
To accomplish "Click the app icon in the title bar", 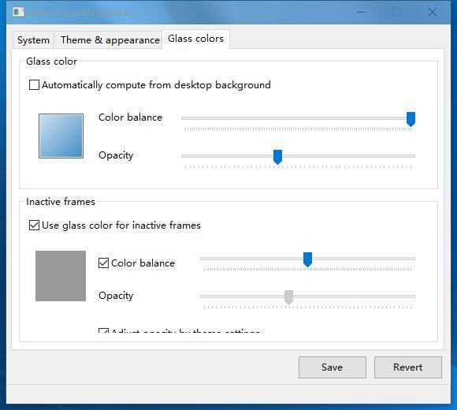I will click(x=19, y=13).
